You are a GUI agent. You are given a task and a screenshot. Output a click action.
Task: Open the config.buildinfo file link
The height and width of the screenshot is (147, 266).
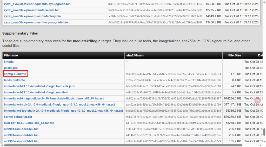pyautogui.click(x=16, y=74)
